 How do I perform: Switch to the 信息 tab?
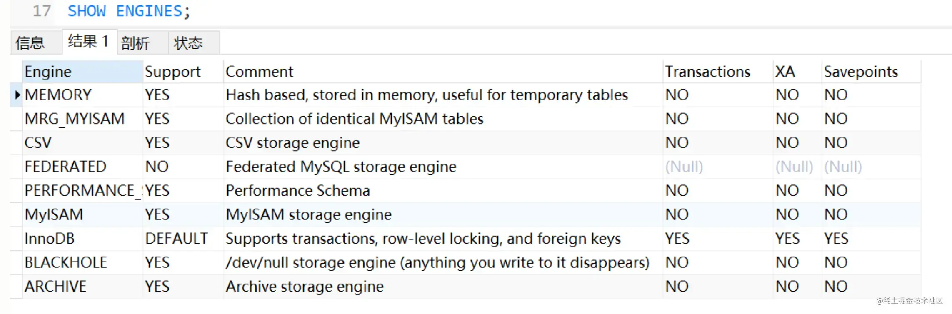[35, 42]
